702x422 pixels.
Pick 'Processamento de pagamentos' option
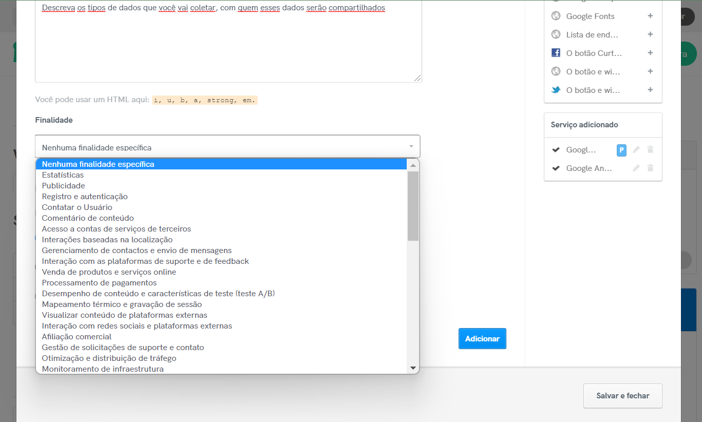[99, 283]
